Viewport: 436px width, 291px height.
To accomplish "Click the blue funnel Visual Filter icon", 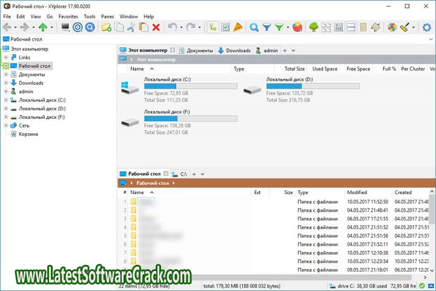I will (266, 27).
